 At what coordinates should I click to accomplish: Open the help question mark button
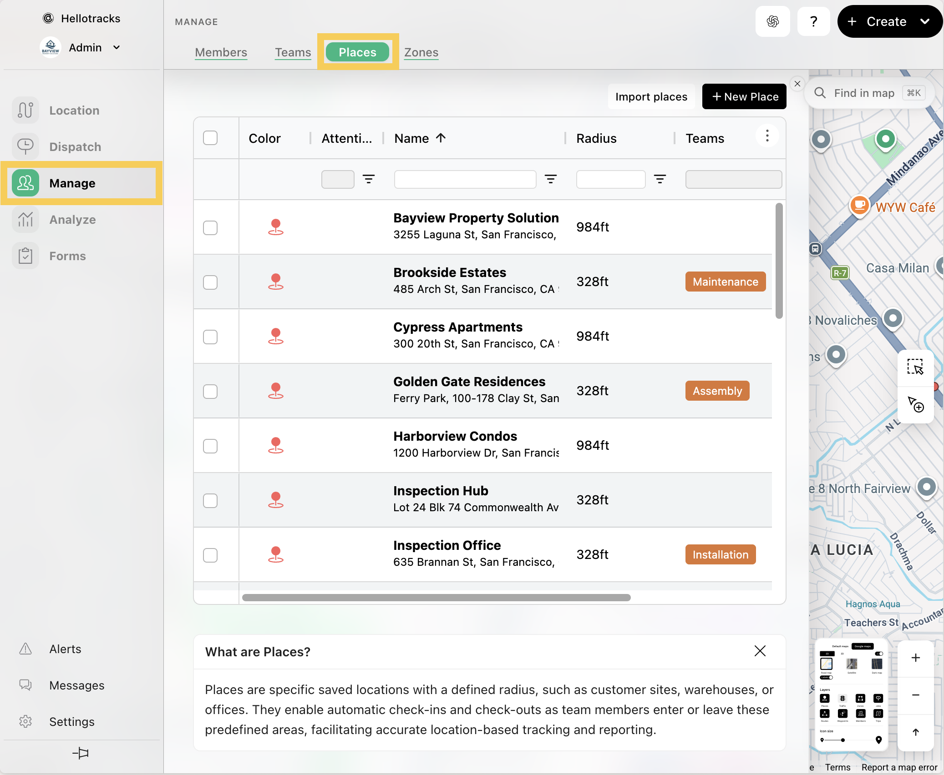813,21
